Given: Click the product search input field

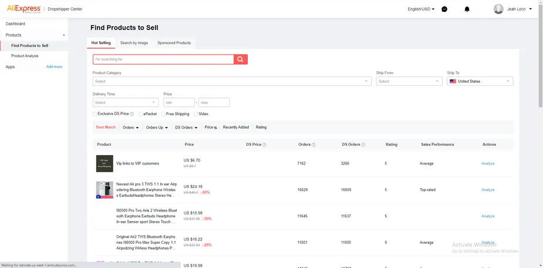Looking at the screenshot, I should tap(163, 59).
